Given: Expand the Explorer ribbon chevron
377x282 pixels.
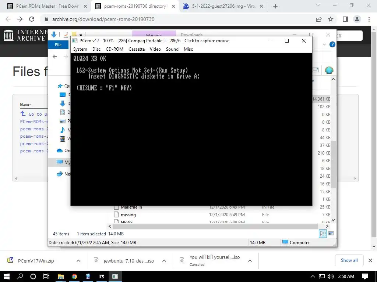Looking at the screenshot, I should [324, 44].
